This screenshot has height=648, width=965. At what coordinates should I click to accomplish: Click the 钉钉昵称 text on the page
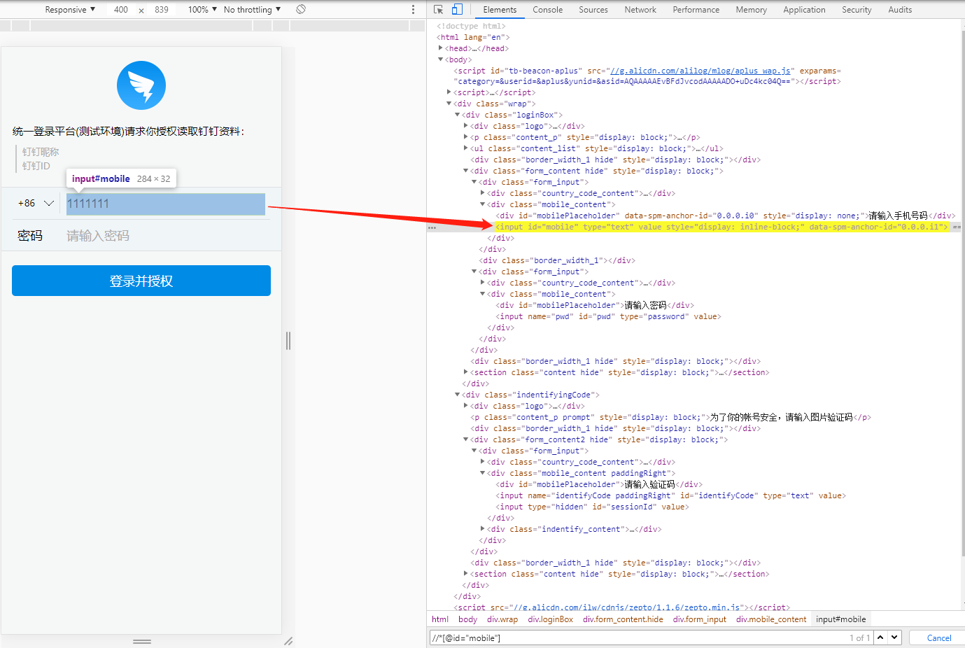(41, 152)
